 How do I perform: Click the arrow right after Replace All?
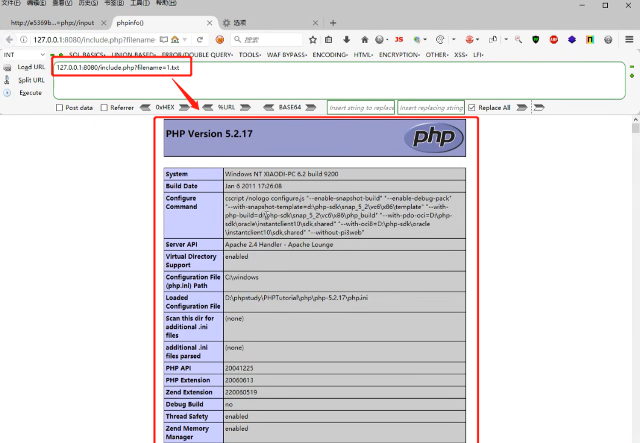tap(521, 107)
